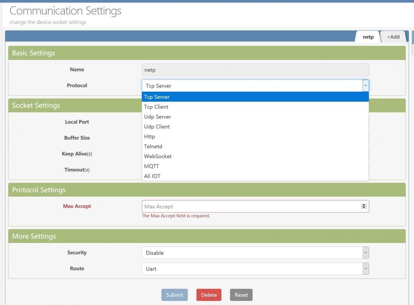
Task: Click the red Delete button
Action: click(209, 295)
